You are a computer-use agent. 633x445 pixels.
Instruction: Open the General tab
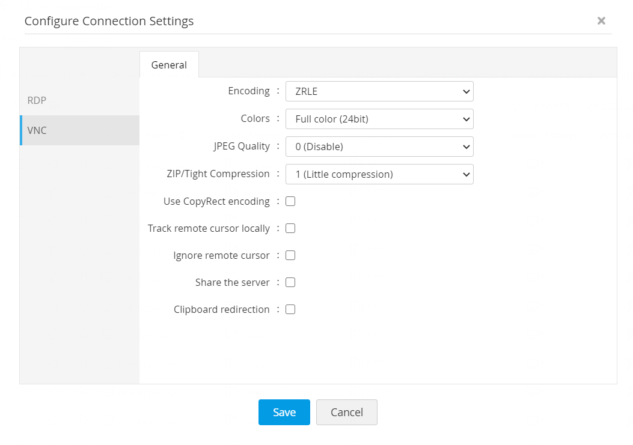[x=169, y=65]
